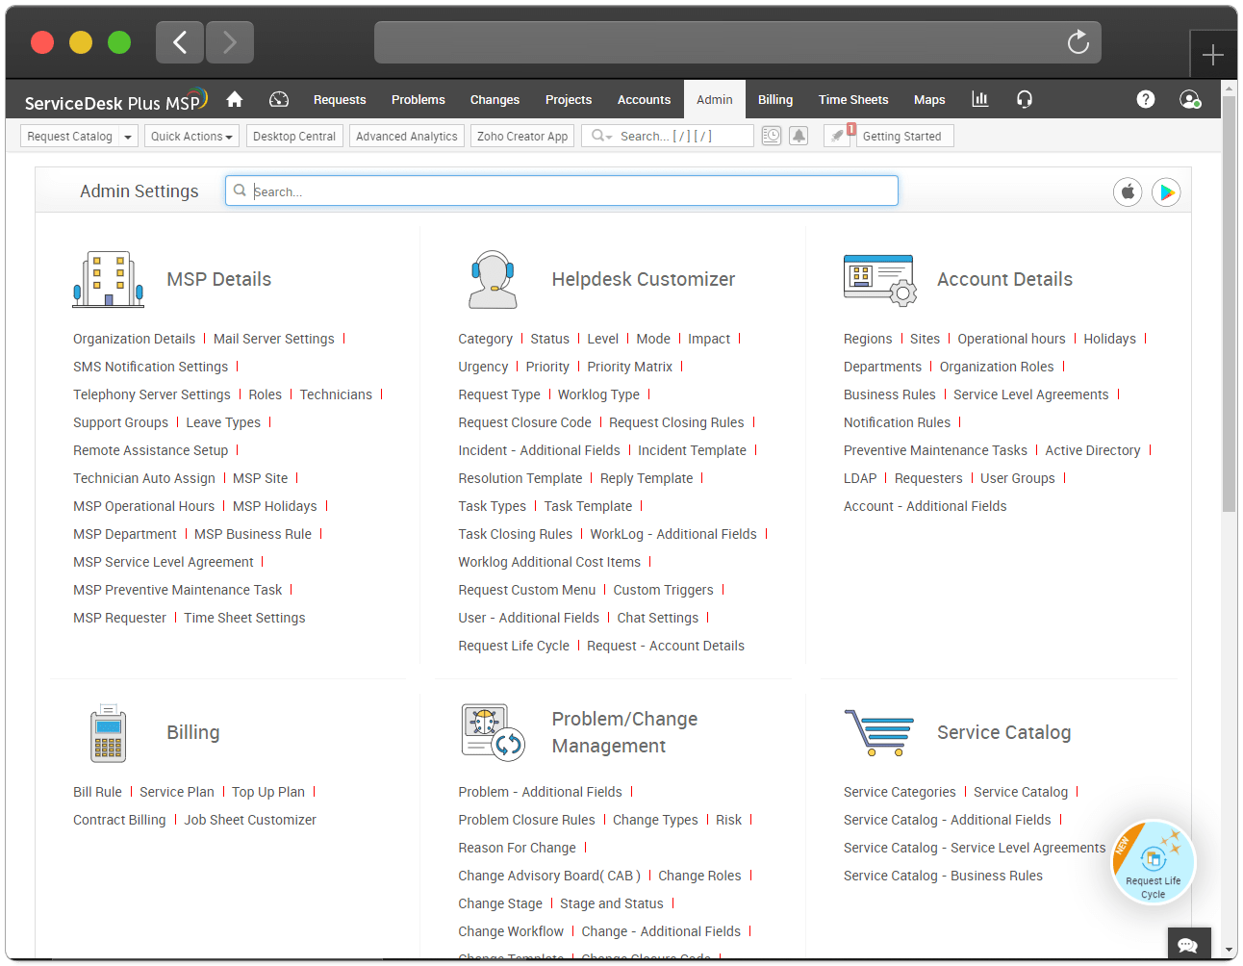This screenshot has width=1243, height=966.
Task: Expand the Request Catalog dropdown arrow
Action: tap(128, 137)
